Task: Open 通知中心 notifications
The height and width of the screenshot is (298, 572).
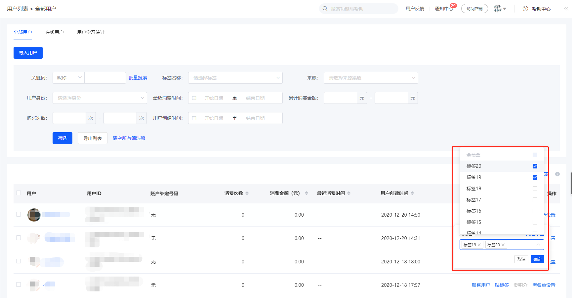Action: click(x=444, y=9)
